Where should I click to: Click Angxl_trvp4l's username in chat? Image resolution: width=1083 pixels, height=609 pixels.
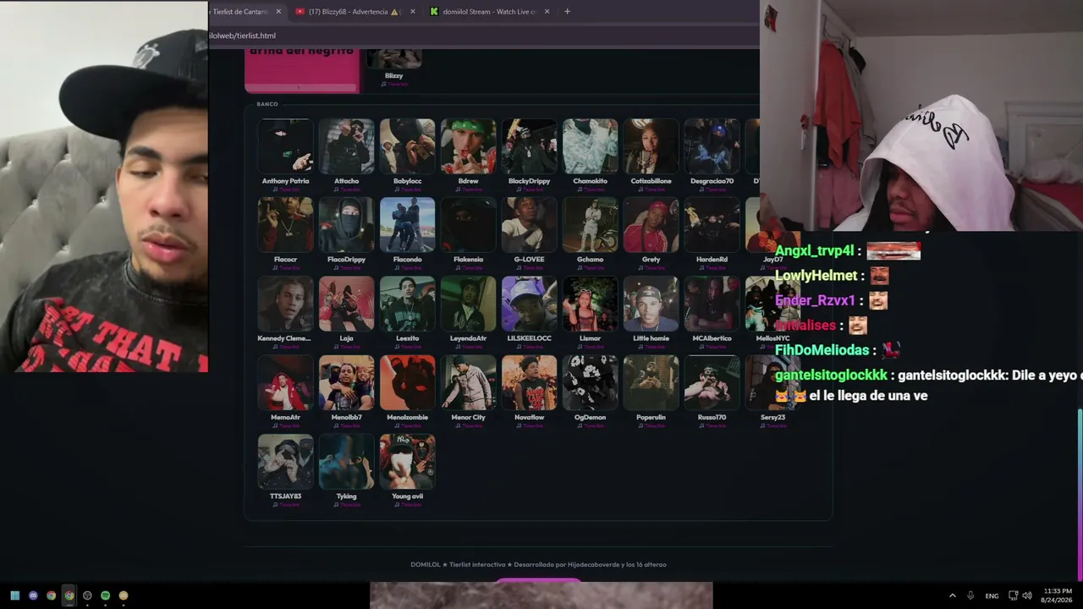[x=815, y=251]
